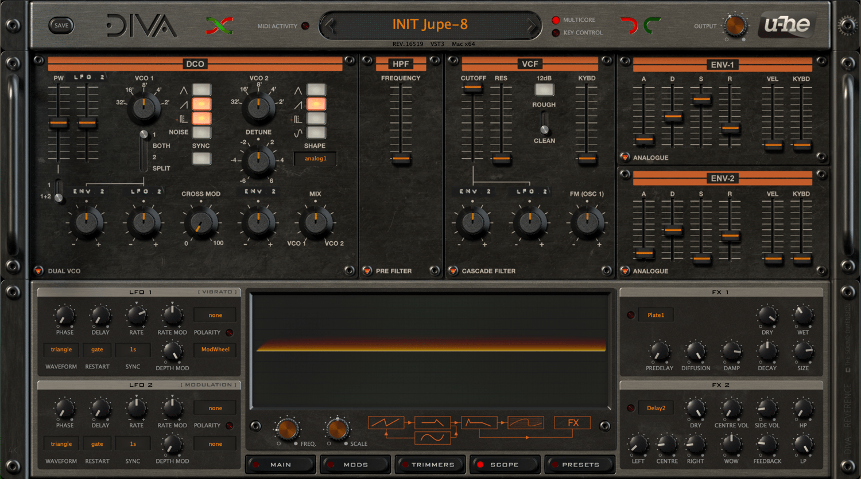This screenshot has height=479, width=861.
Task: Click the HPF FREQUENCY slider
Action: coord(401,158)
